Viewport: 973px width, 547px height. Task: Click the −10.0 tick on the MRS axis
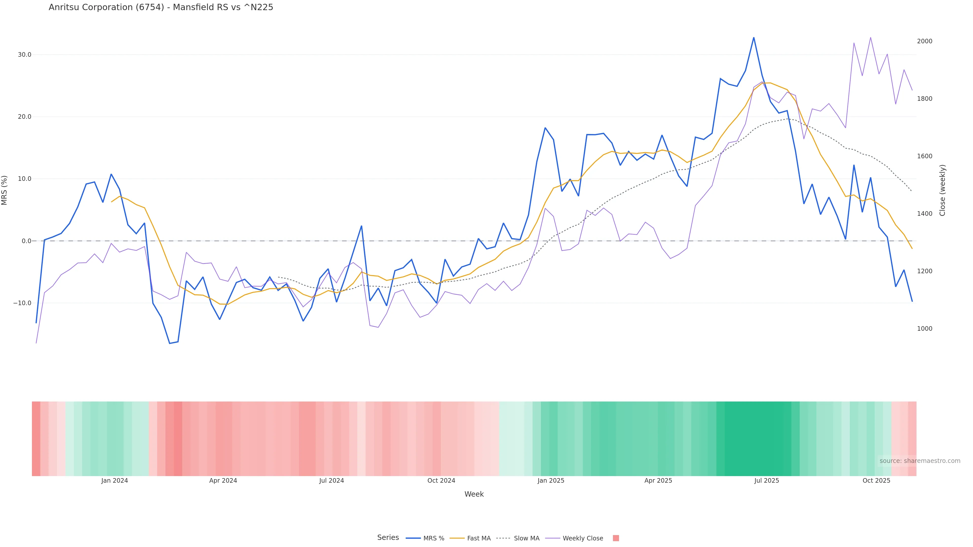(23, 303)
